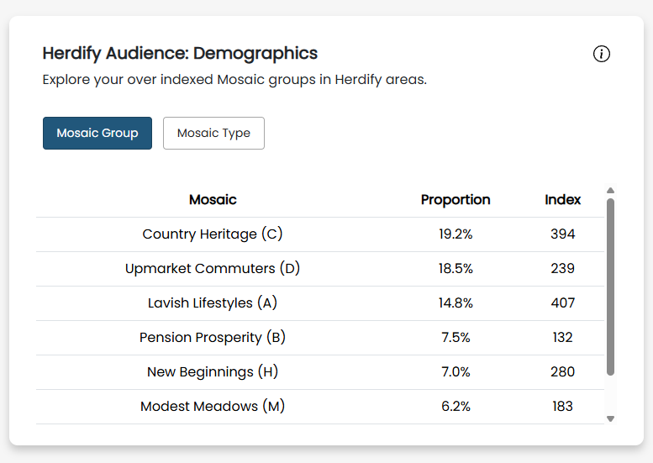
Task: Click the index value 407
Action: (x=562, y=303)
